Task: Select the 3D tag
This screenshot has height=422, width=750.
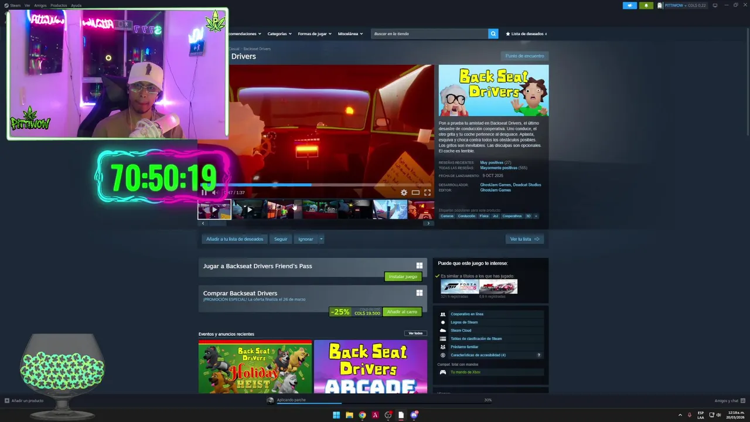Action: [528, 216]
